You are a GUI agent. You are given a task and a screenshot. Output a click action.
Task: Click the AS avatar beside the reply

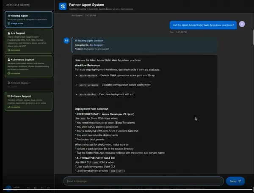[66, 41]
